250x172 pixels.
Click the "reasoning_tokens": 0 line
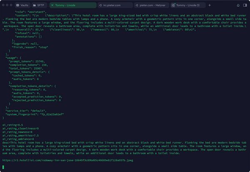[x=29, y=89]
